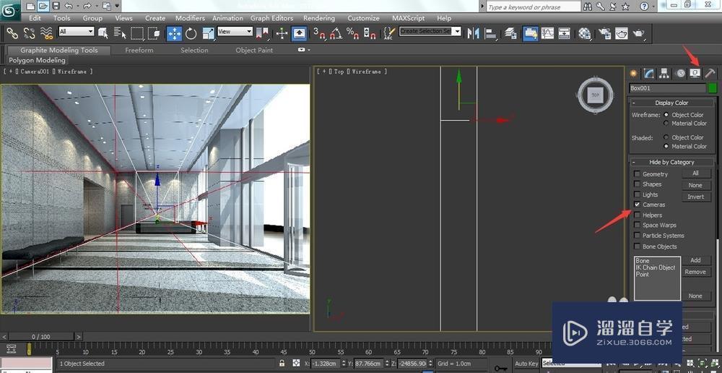Viewport: 722px width, 373px height.
Task: Click the Invert category button
Action: pyautogui.click(x=695, y=197)
